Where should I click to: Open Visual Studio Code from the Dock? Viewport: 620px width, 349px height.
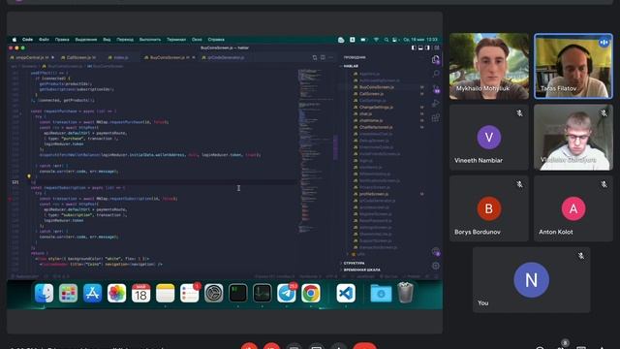346,293
